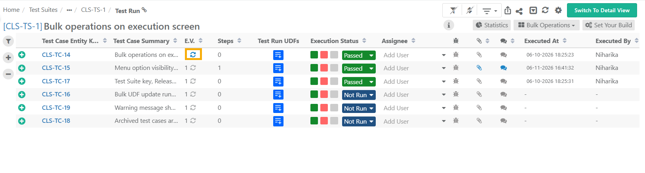Click the bug icon for CLS-TC-16
645x173 pixels.
[x=456, y=94]
